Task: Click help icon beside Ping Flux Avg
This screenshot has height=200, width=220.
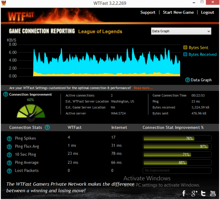Action: click(x=9, y=147)
